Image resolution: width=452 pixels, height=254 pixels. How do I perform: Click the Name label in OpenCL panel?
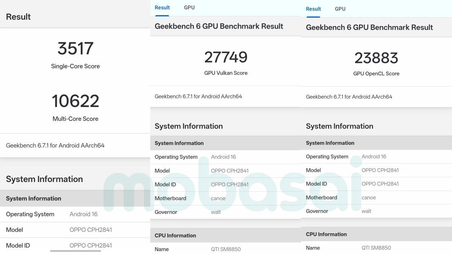point(313,248)
